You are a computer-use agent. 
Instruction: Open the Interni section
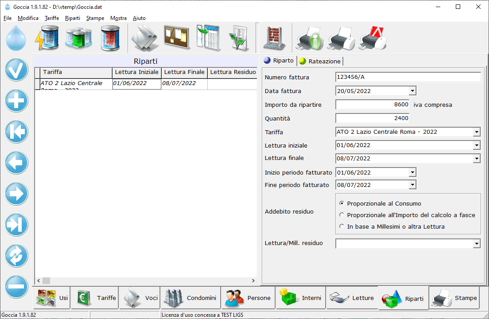301,298
